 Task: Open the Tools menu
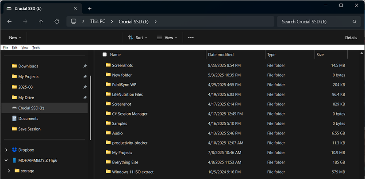[36, 48]
